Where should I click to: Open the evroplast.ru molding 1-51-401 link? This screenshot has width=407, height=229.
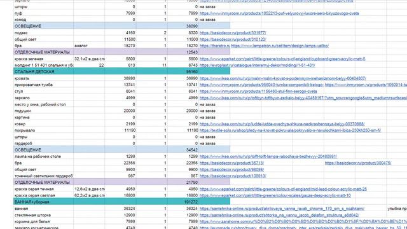tap(257, 65)
